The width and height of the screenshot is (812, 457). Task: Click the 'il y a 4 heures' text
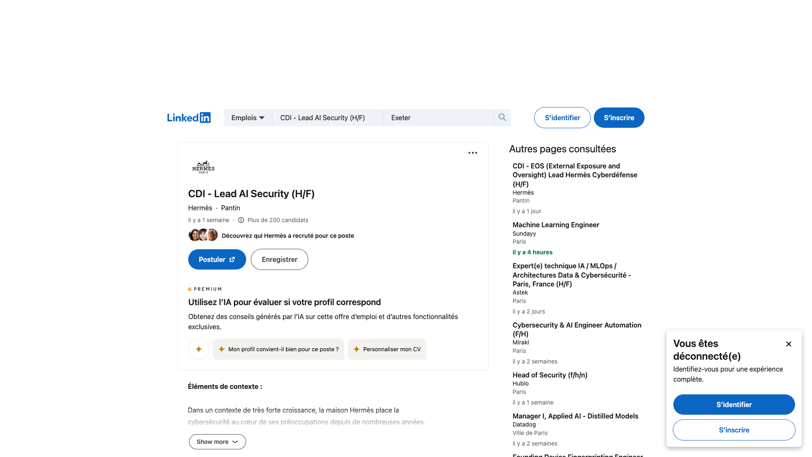click(x=532, y=252)
